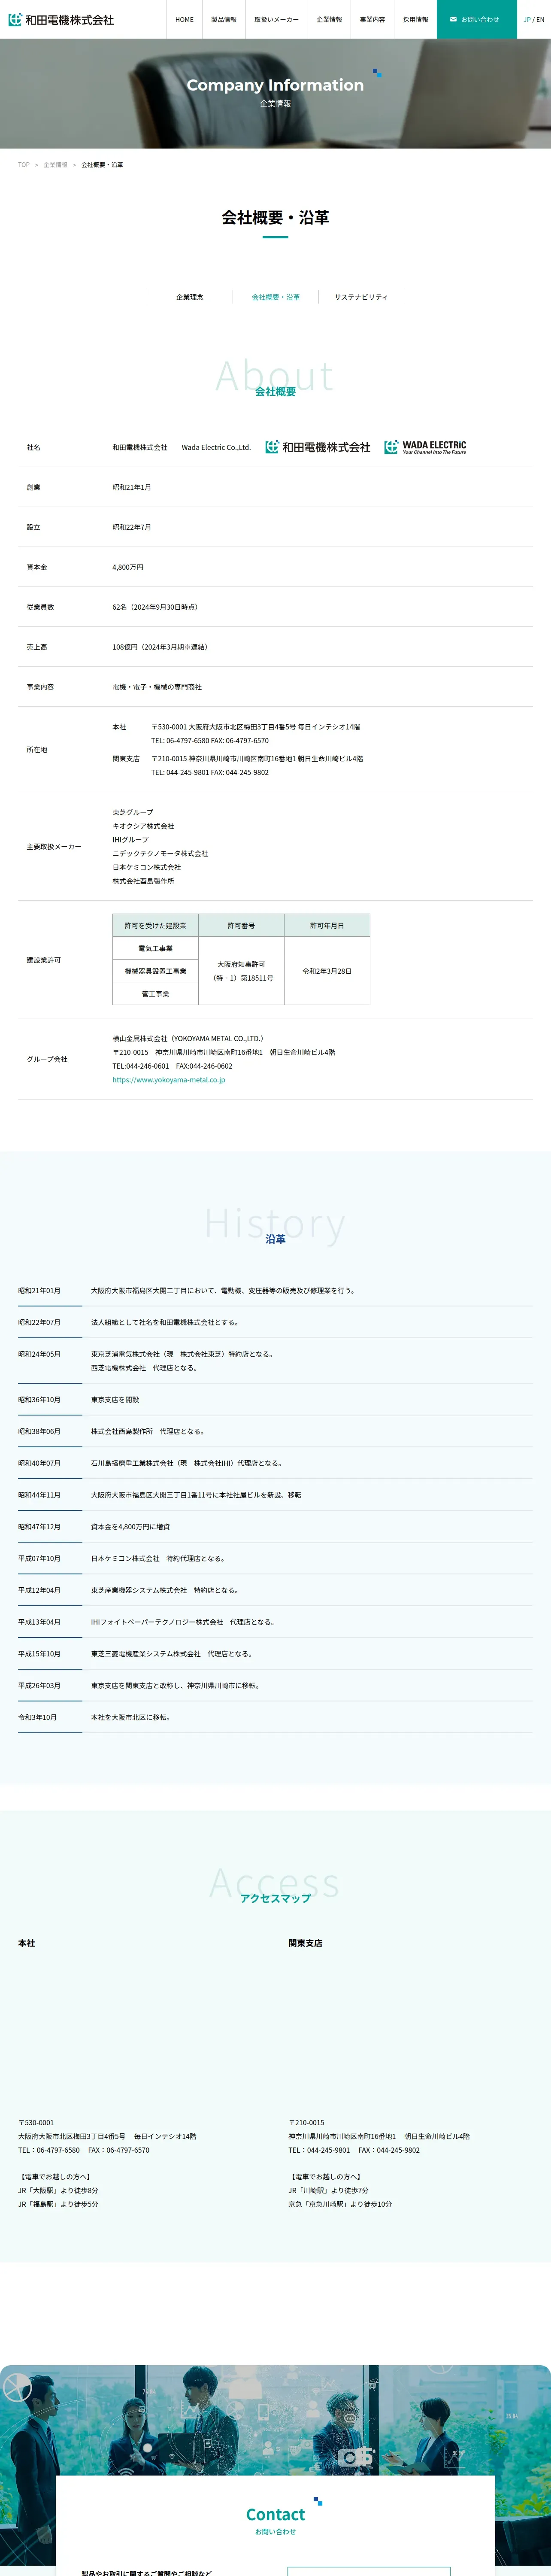Image resolution: width=551 pixels, height=2576 pixels.
Task: Click 資本金を4,800万円に増資 history entry
Action: pos(130,1527)
